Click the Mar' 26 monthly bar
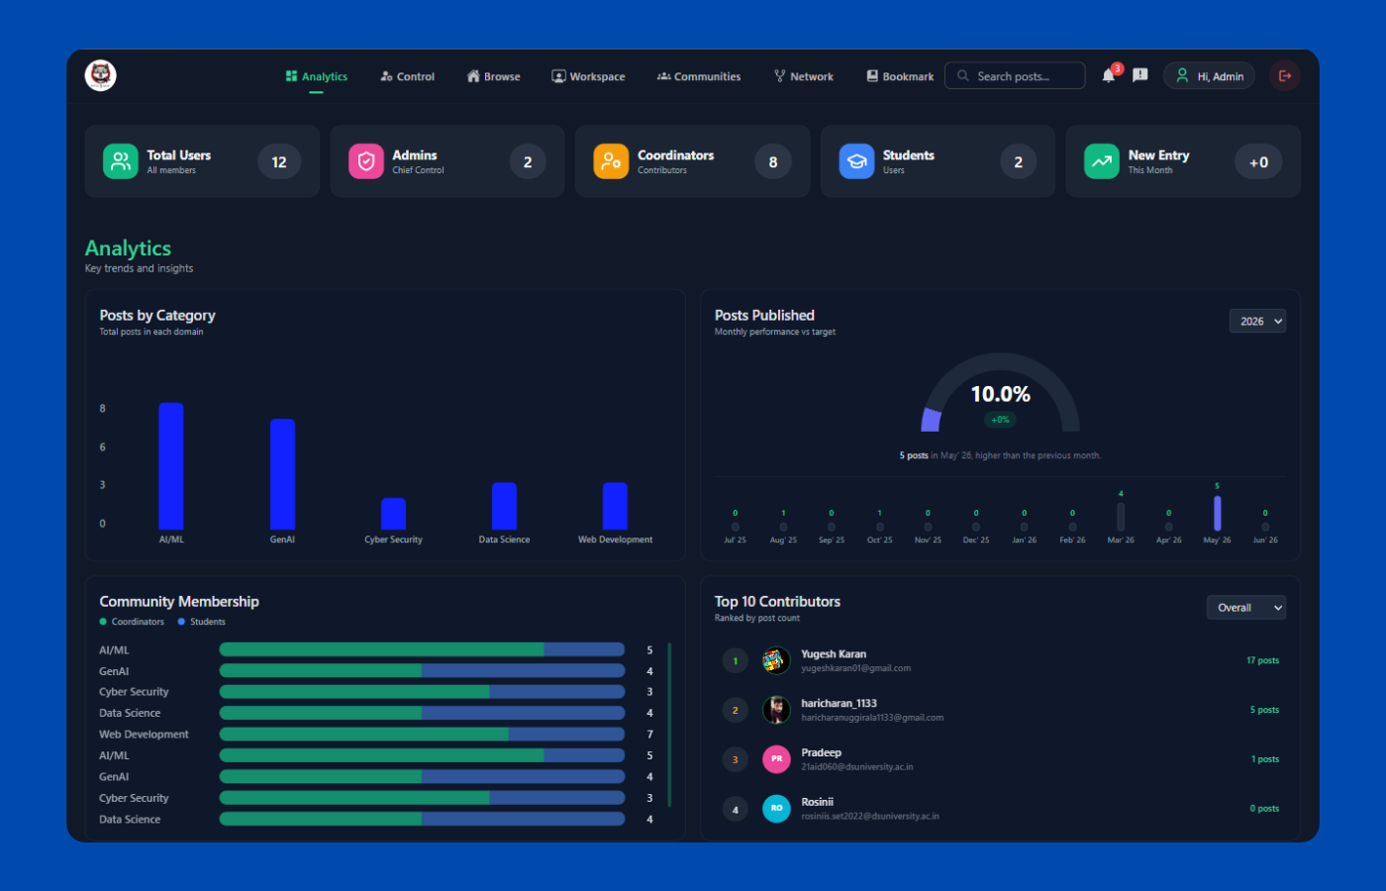The height and width of the screenshot is (891, 1386). coord(1121,517)
